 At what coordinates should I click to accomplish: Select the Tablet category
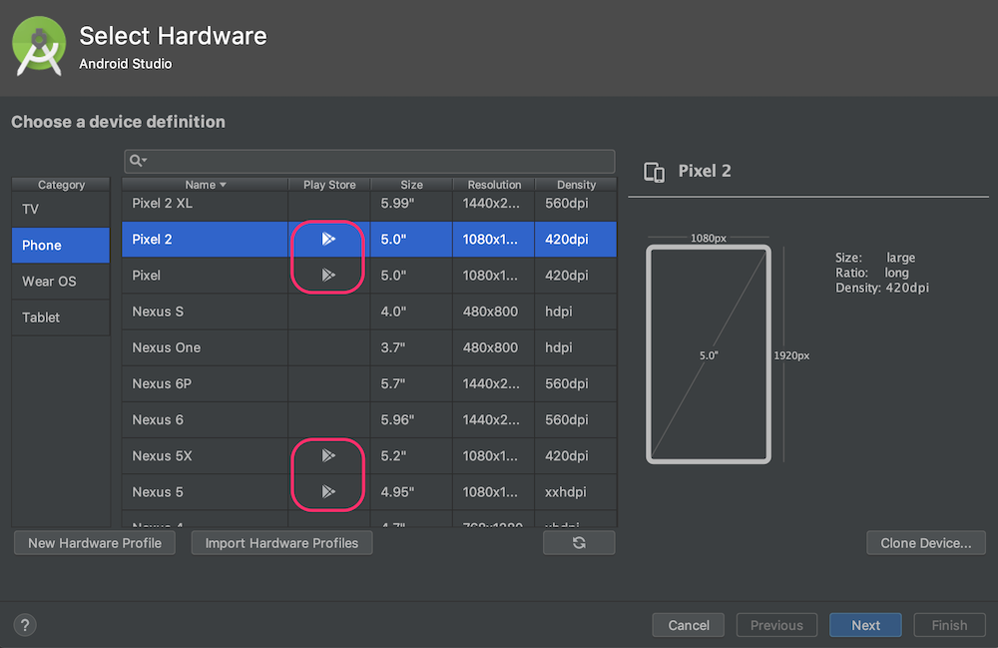pos(61,318)
